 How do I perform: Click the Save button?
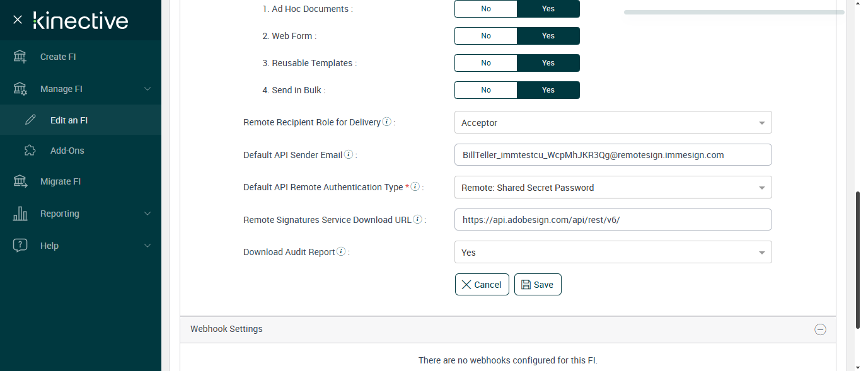coord(538,284)
